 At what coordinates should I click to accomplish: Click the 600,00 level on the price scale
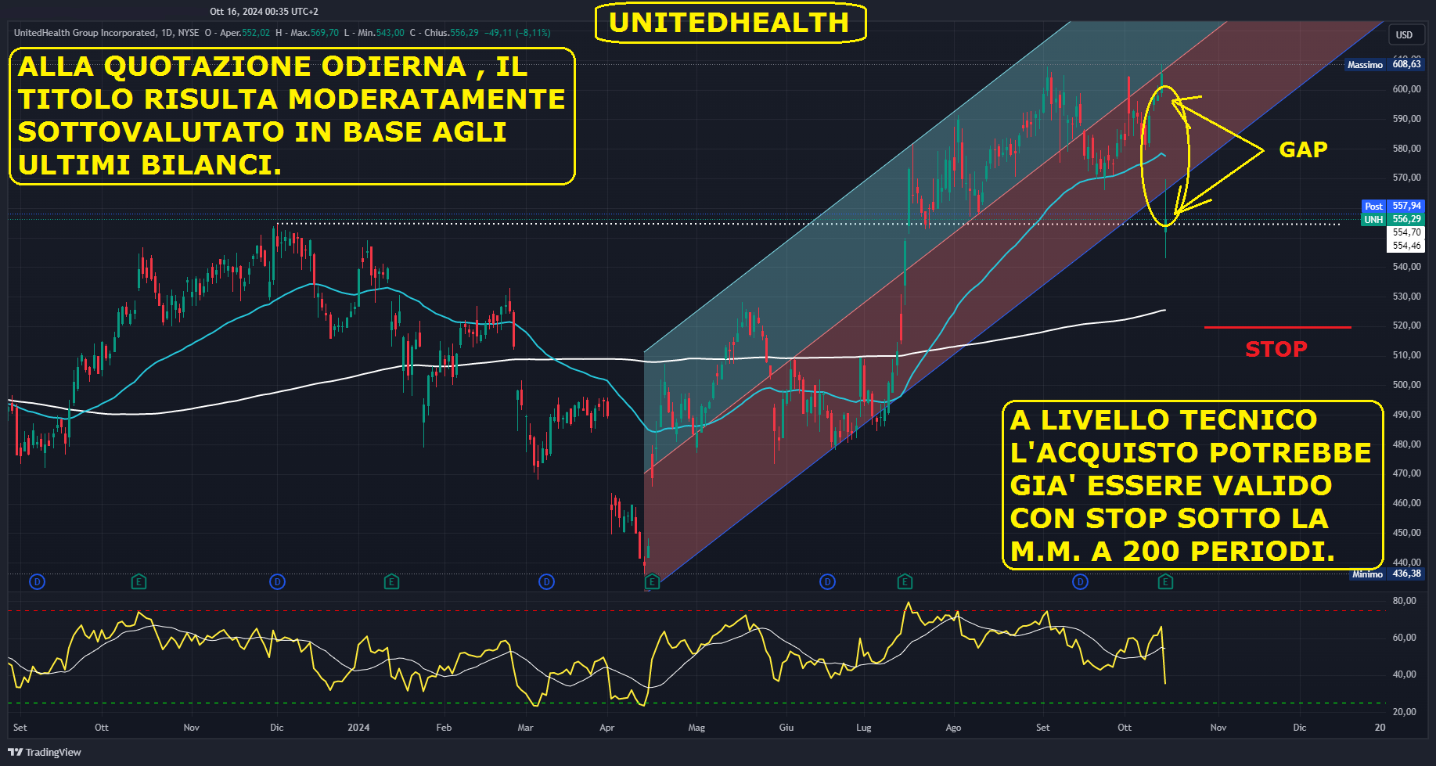pyautogui.click(x=1406, y=89)
